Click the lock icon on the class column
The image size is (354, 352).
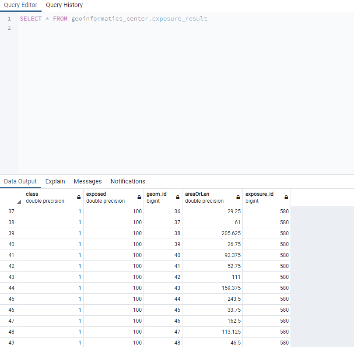point(79,197)
